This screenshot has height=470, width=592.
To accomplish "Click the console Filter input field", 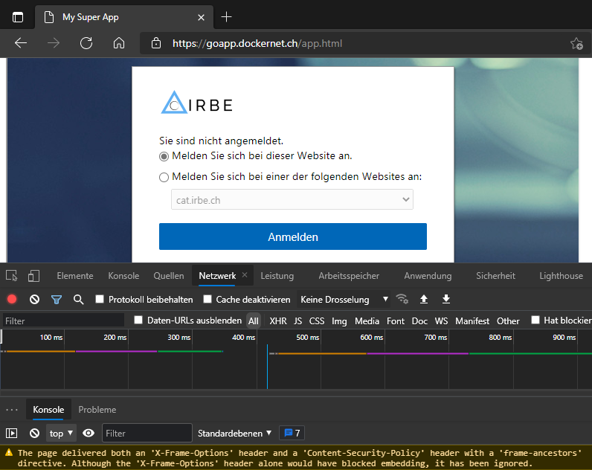I will pos(147,433).
